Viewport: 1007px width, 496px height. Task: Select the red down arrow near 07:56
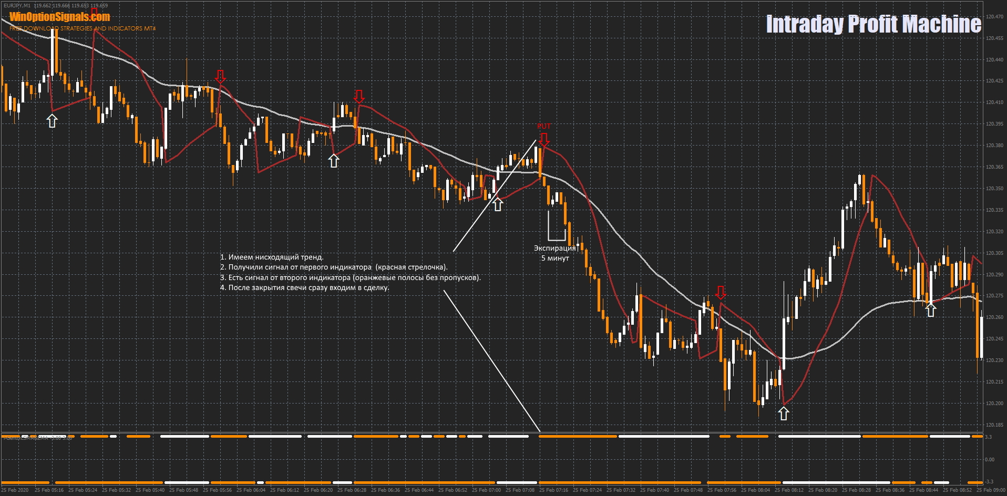coord(721,293)
